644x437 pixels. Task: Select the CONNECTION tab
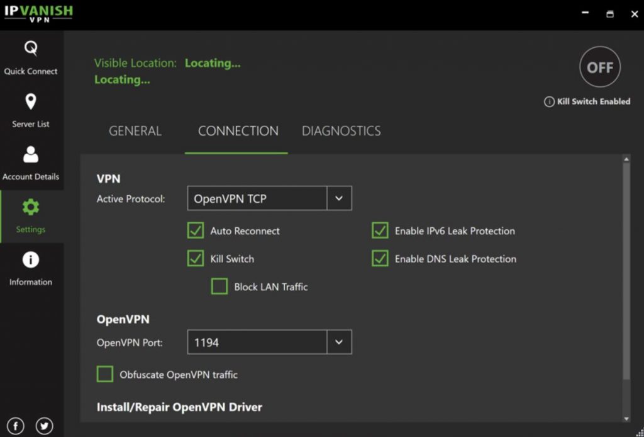pyautogui.click(x=238, y=131)
